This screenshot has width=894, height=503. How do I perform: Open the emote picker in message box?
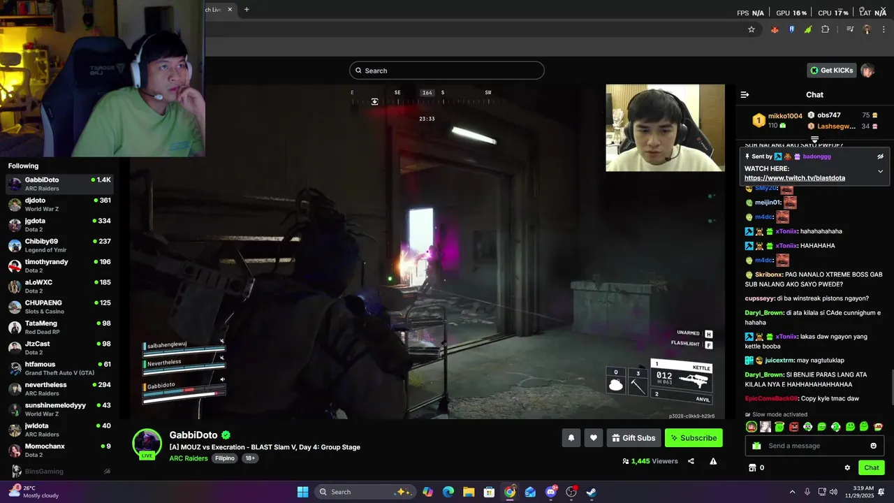873,446
